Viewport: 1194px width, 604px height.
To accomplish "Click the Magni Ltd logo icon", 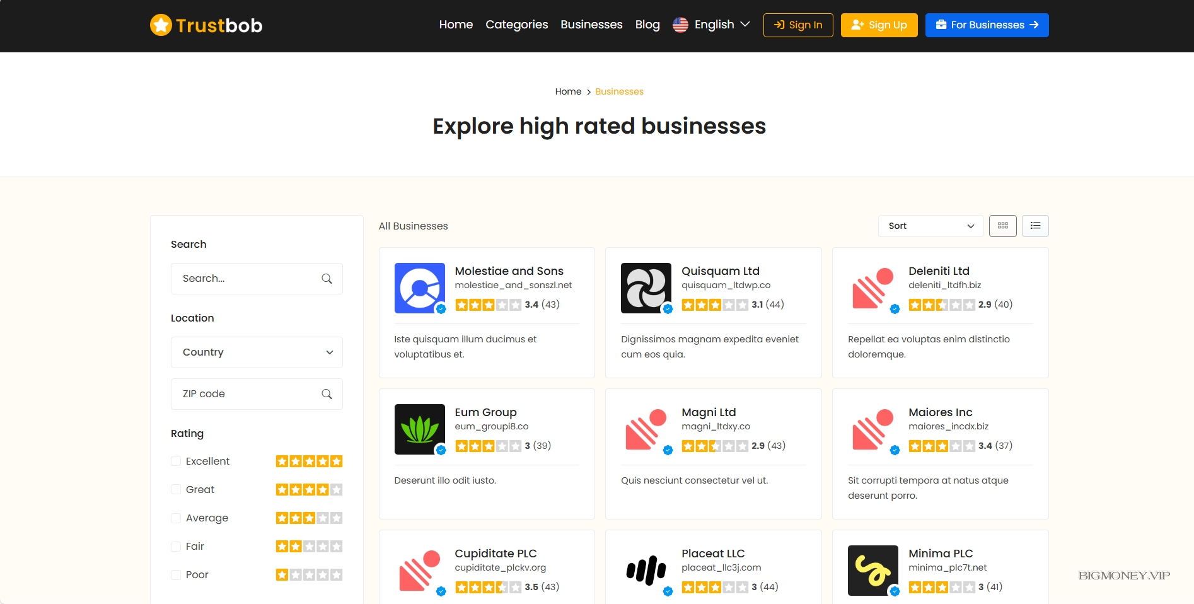I will (646, 429).
